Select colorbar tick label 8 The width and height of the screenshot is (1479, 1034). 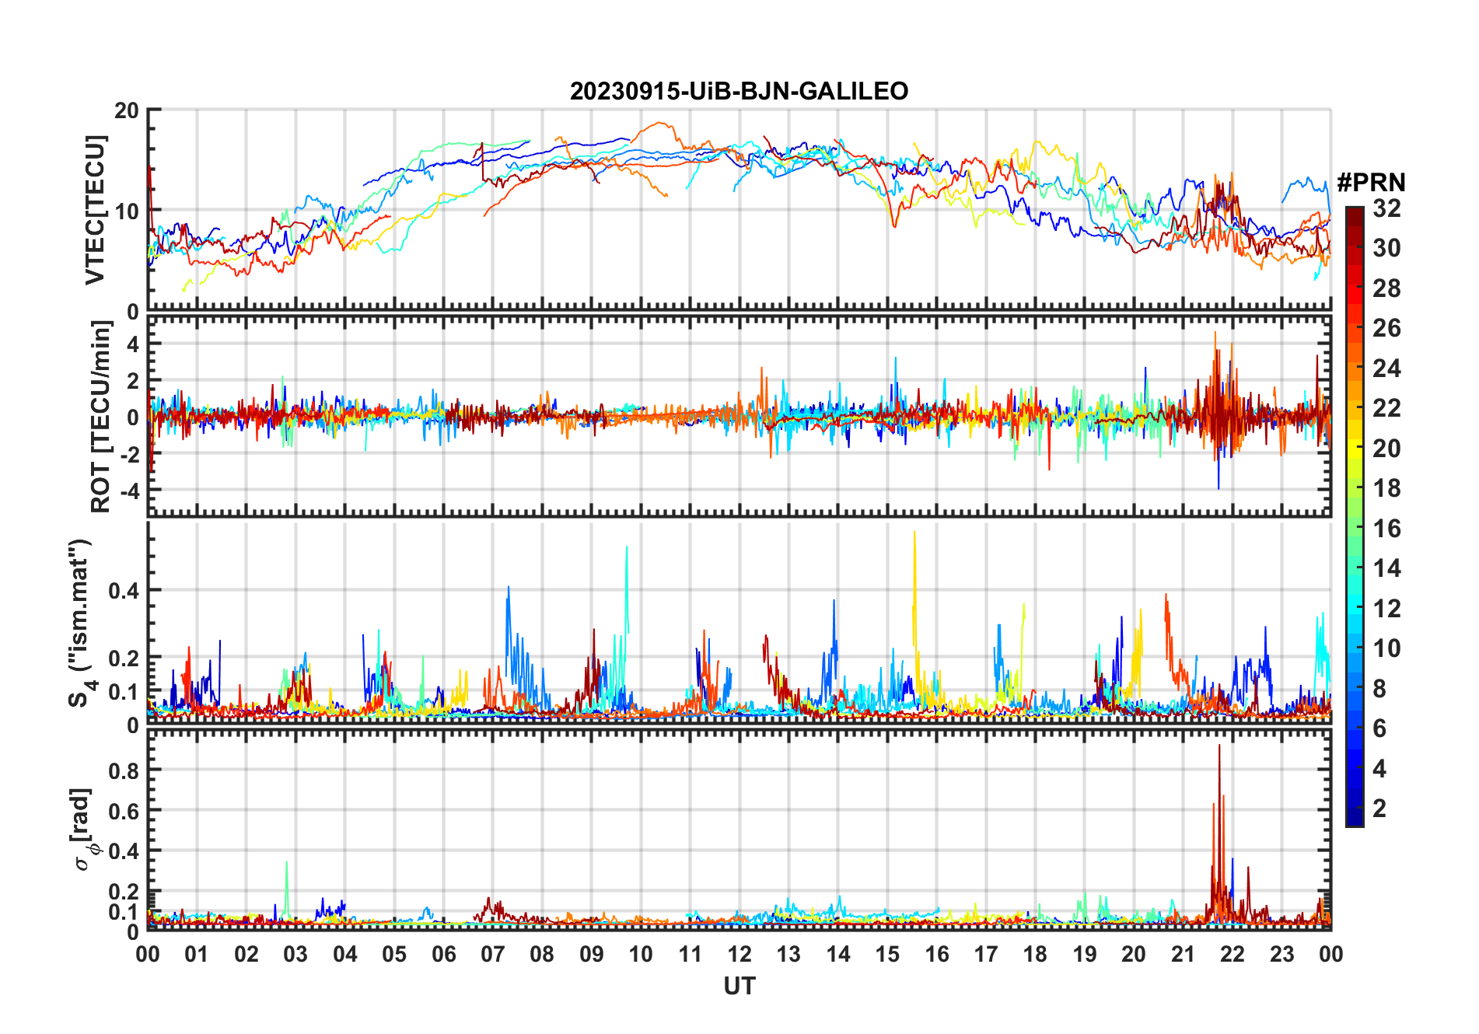[x=1379, y=689]
